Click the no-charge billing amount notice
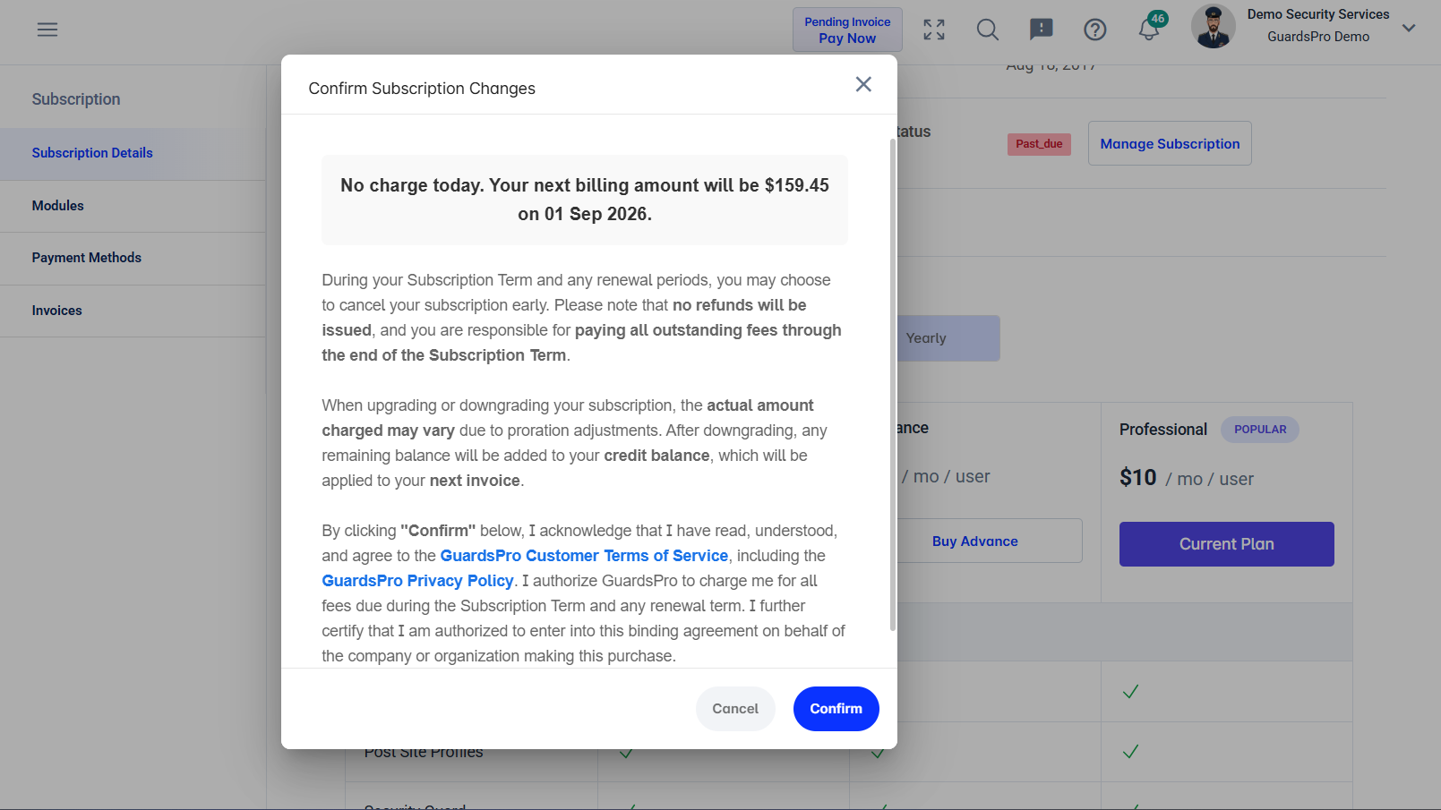The width and height of the screenshot is (1441, 810). click(x=585, y=200)
